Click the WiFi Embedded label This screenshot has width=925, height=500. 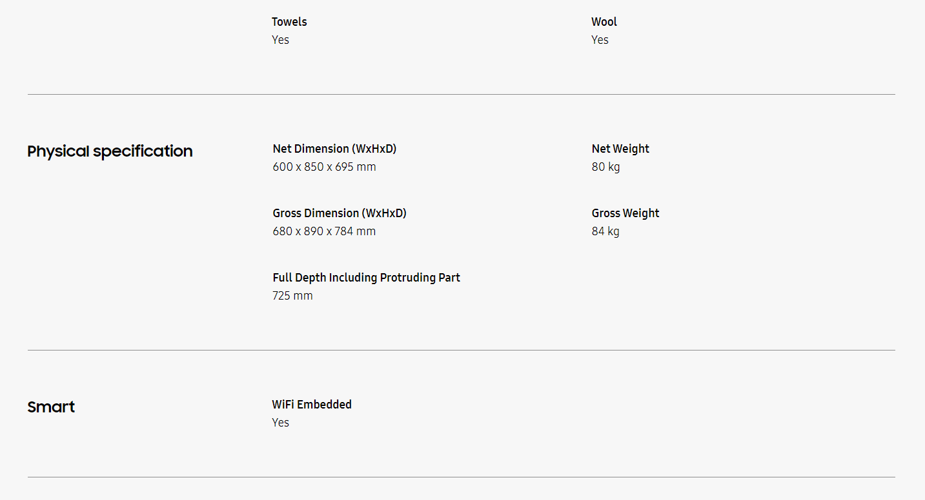tap(312, 405)
